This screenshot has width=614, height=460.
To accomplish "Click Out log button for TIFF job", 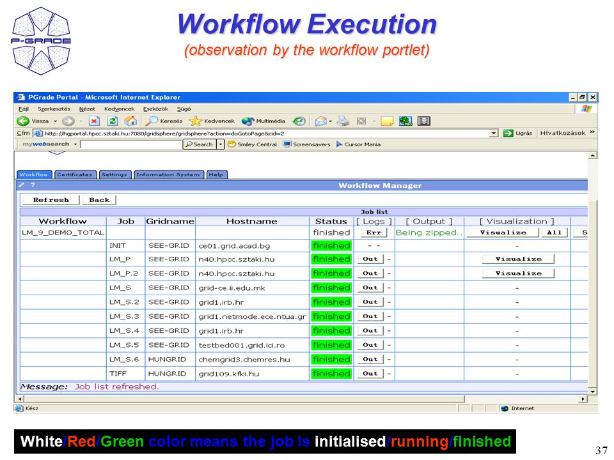I will tap(370, 374).
